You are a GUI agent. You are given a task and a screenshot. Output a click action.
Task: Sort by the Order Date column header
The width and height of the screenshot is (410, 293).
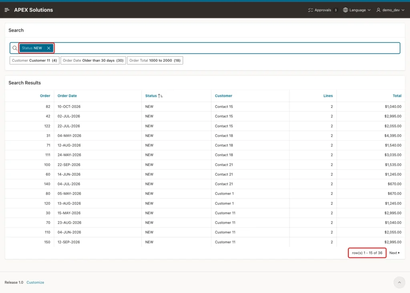67,96
